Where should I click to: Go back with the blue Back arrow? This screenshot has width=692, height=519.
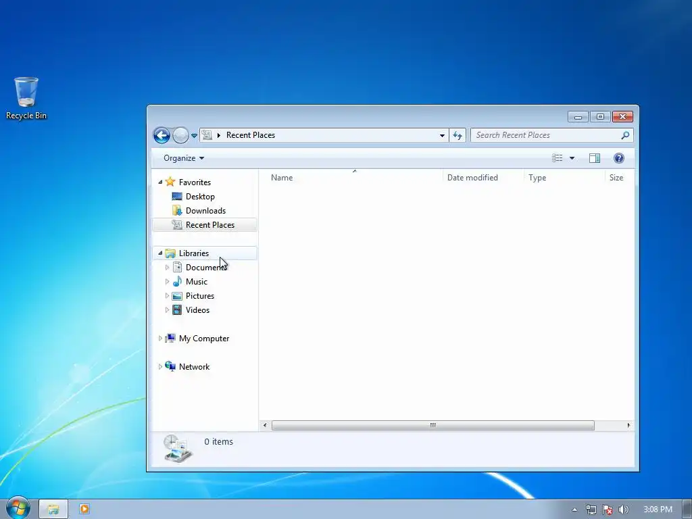162,135
